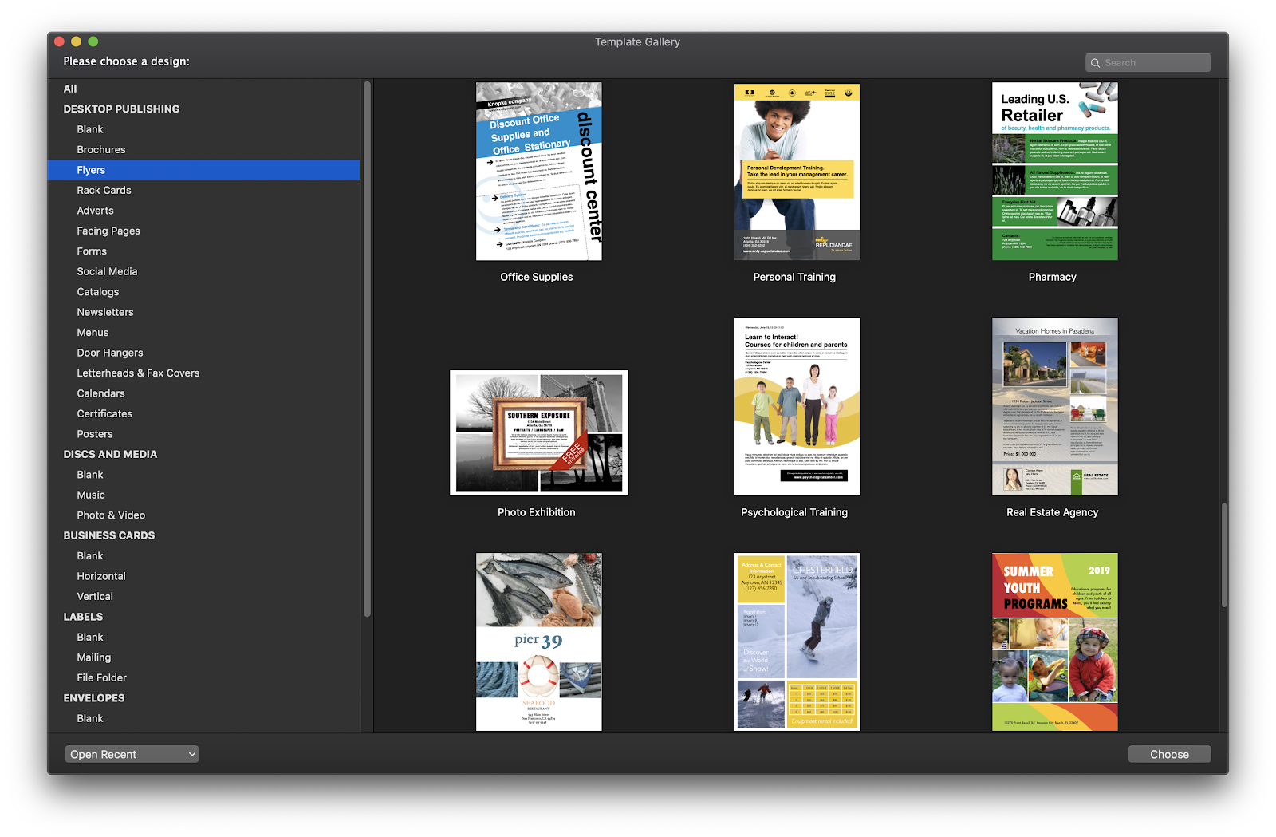
Task: Click the Psychological Training caption
Action: (x=794, y=513)
